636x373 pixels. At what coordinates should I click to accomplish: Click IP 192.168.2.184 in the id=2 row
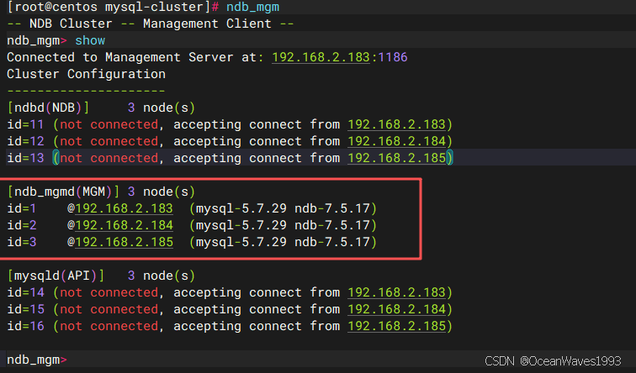pyautogui.click(x=125, y=225)
